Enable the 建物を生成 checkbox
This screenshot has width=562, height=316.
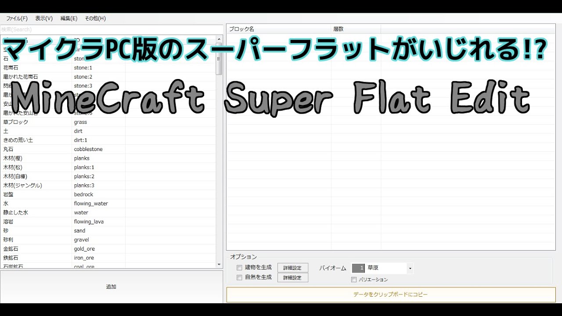point(239,268)
